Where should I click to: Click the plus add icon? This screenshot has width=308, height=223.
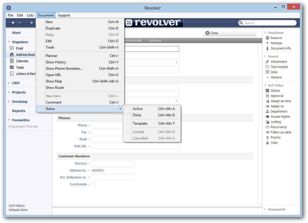31,23
